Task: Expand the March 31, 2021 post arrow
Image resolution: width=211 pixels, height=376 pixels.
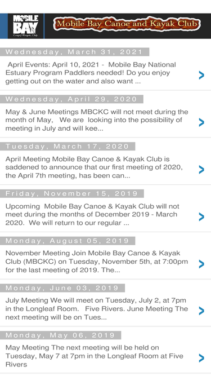Action: (x=201, y=75)
